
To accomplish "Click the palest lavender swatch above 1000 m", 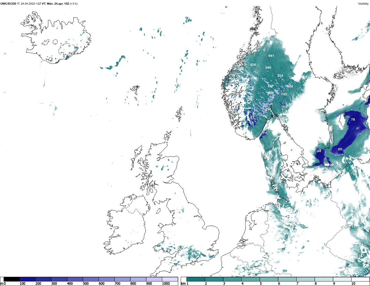I will [x=170, y=279].
